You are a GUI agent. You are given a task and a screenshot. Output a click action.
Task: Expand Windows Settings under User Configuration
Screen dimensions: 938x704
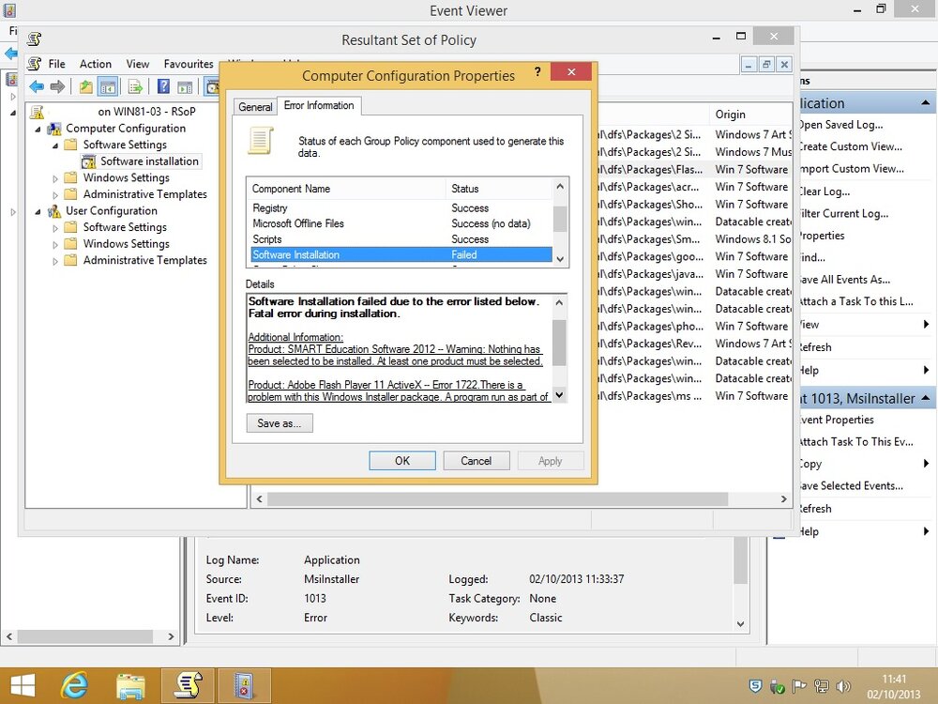point(55,244)
